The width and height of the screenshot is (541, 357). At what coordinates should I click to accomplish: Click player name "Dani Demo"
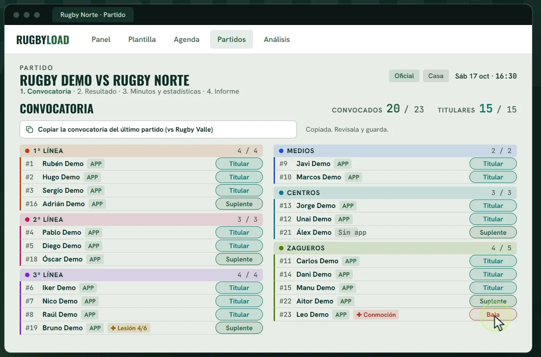(x=314, y=274)
